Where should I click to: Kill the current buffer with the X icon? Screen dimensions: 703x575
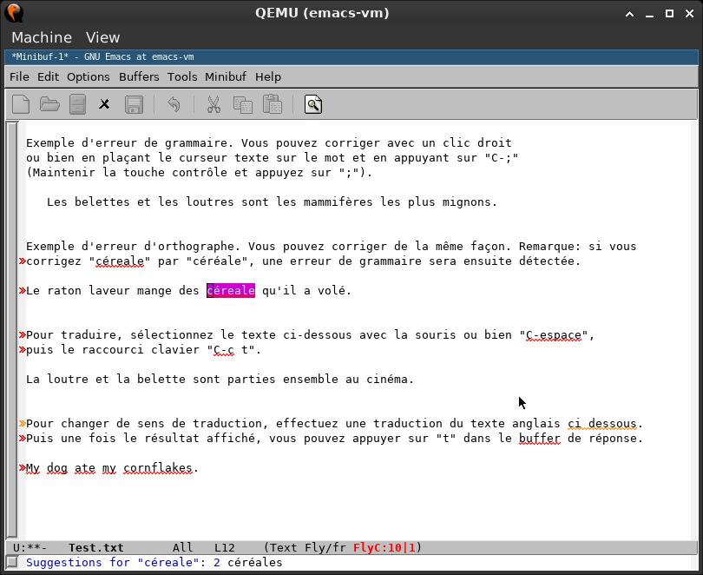(x=103, y=103)
